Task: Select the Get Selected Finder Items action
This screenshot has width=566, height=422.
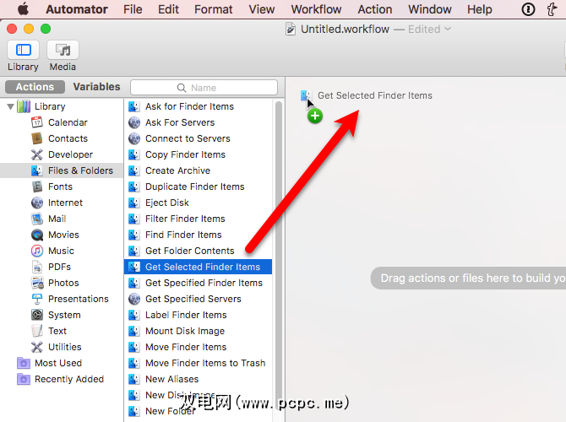Action: [199, 267]
